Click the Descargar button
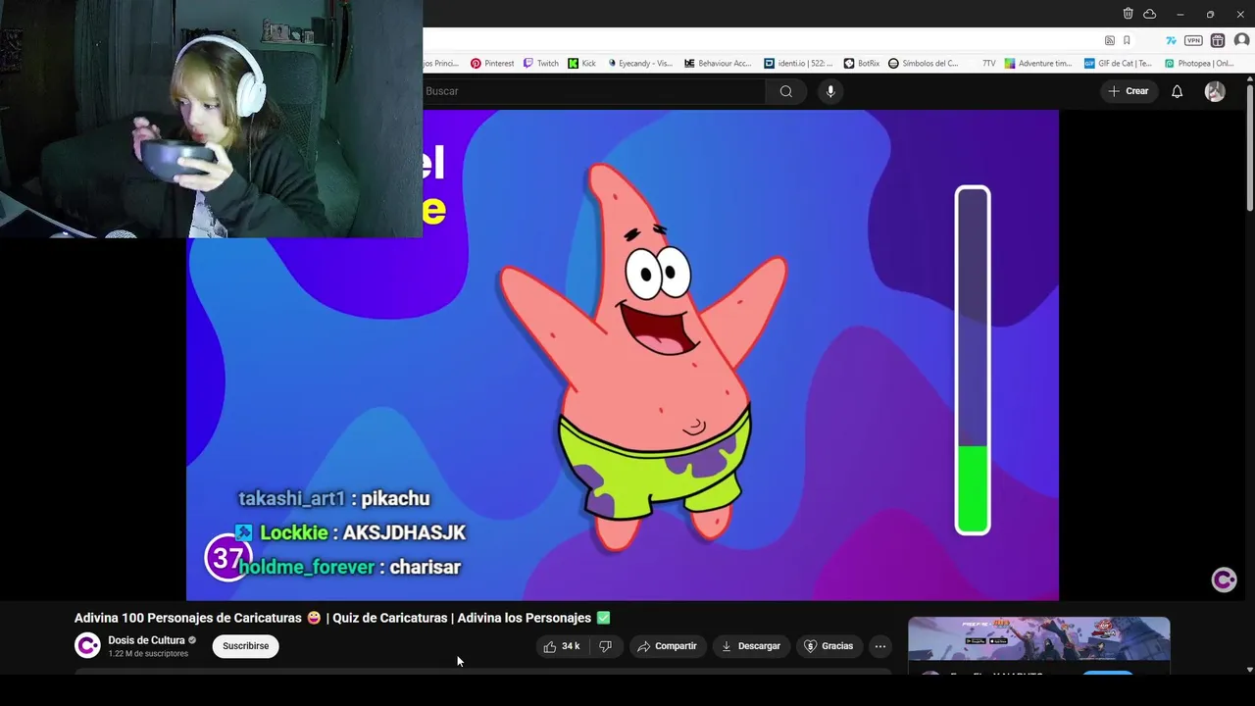This screenshot has width=1255, height=706. 751,646
